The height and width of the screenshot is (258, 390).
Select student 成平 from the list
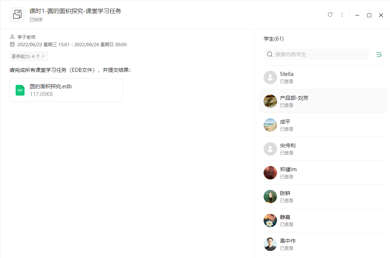(x=323, y=125)
